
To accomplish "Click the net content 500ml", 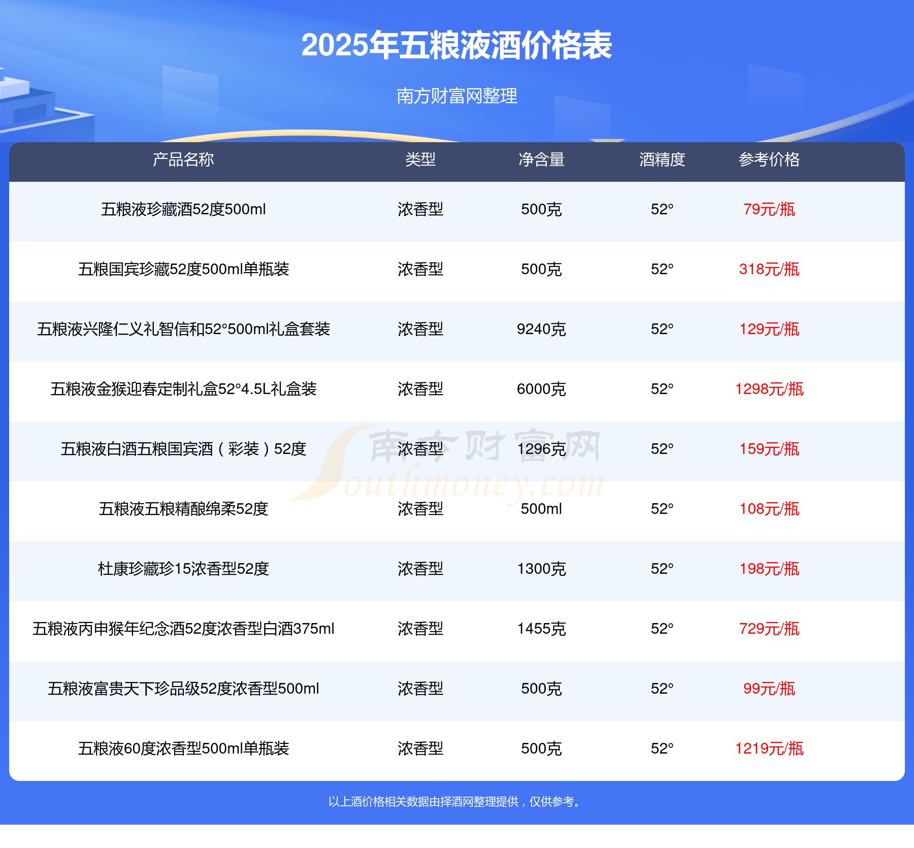I will [541, 509].
